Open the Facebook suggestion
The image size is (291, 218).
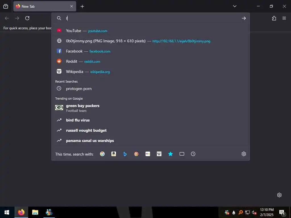point(151,51)
